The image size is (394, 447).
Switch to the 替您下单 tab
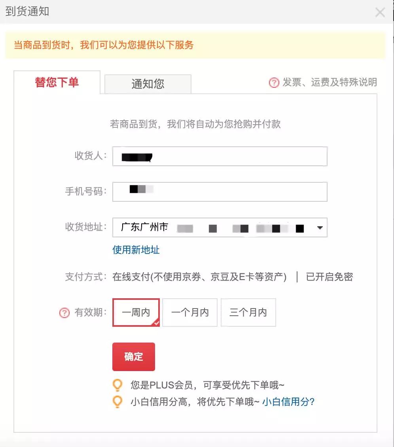coord(57,83)
